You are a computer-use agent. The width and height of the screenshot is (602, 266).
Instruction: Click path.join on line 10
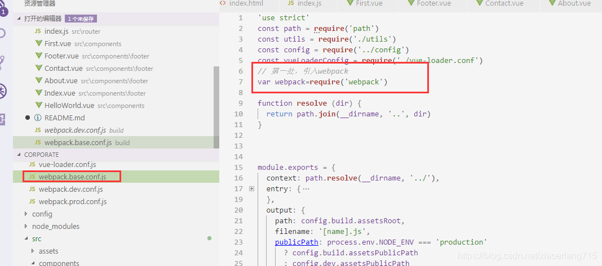tap(316, 114)
